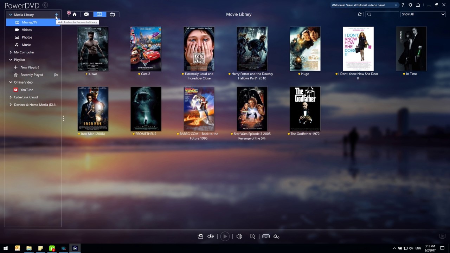The image size is (450, 253).
Task: Open the Recently Played playlist
Action: pos(32,75)
